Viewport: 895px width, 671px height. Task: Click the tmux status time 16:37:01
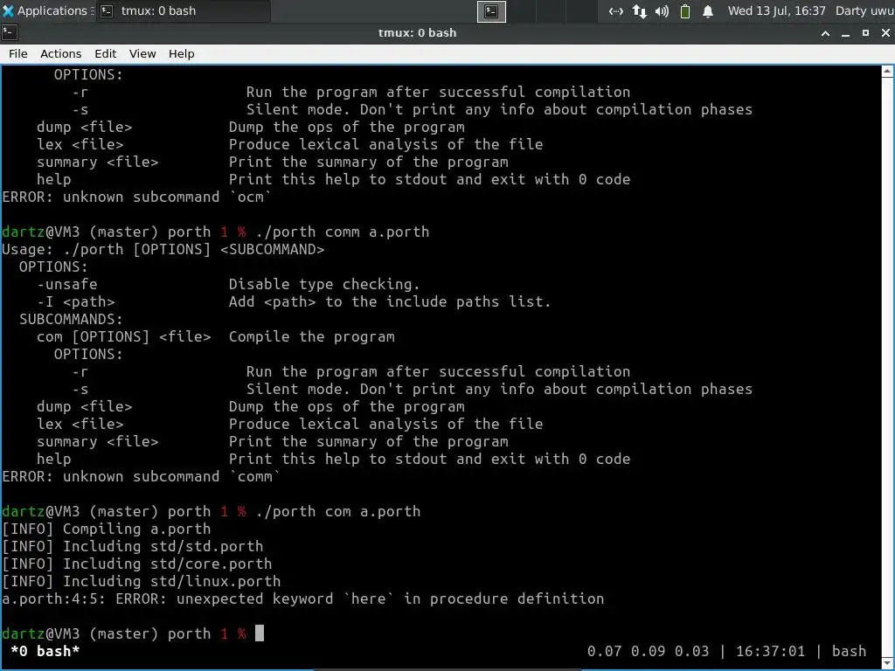pos(770,651)
